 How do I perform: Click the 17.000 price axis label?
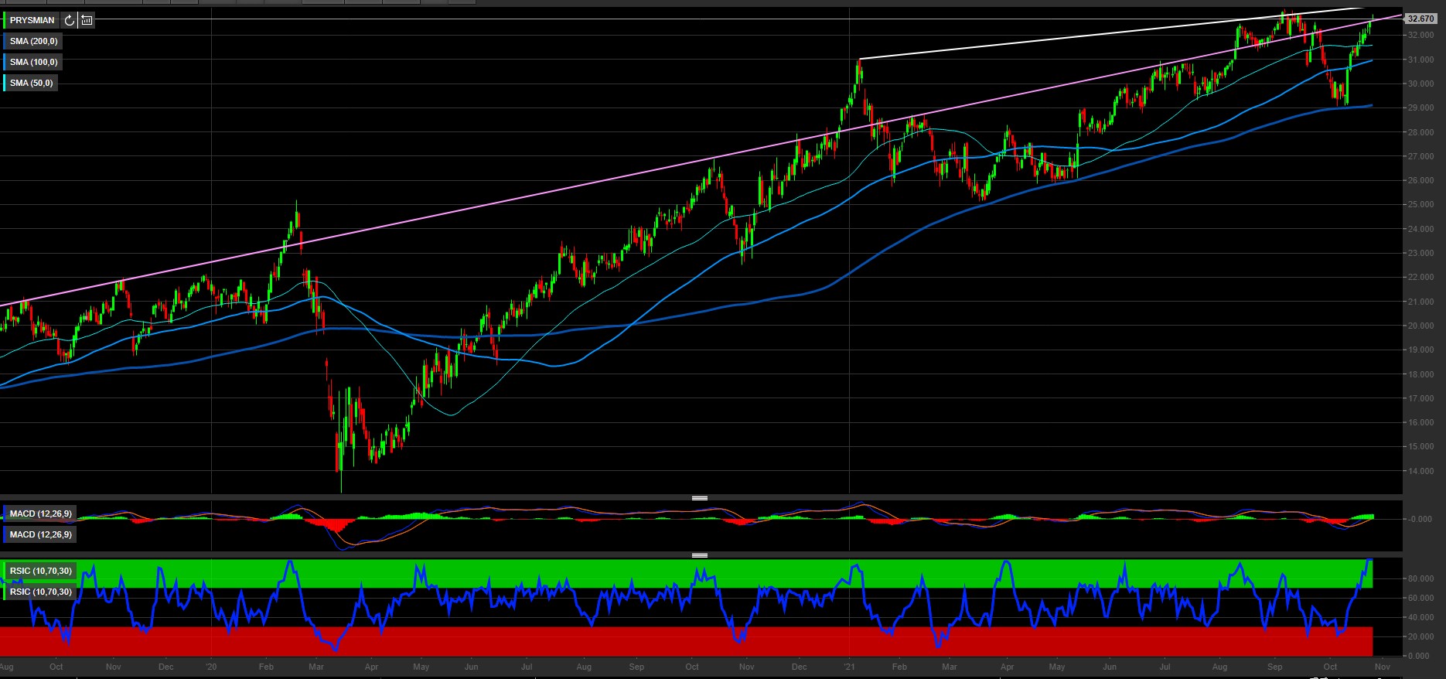(1421, 398)
